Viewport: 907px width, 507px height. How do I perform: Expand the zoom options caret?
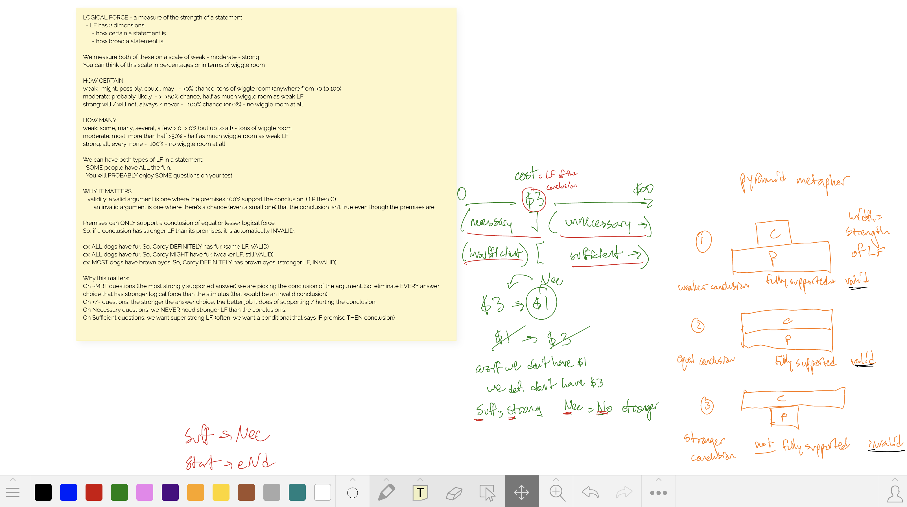[556, 480]
